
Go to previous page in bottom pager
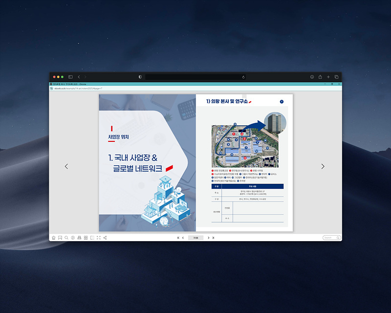(x=183, y=238)
